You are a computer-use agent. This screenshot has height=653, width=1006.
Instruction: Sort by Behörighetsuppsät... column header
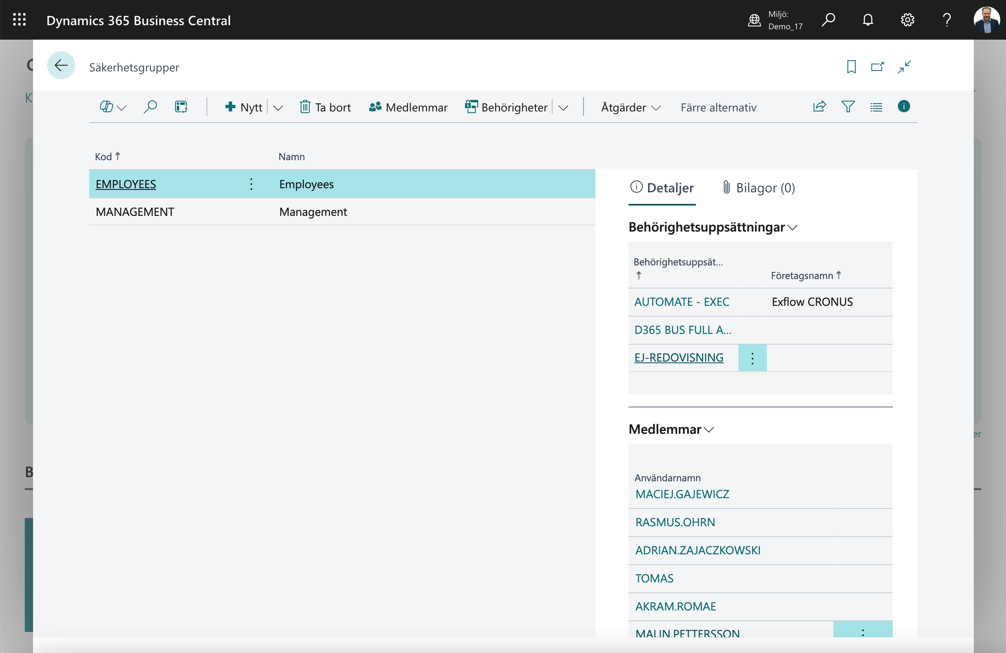coord(678,268)
